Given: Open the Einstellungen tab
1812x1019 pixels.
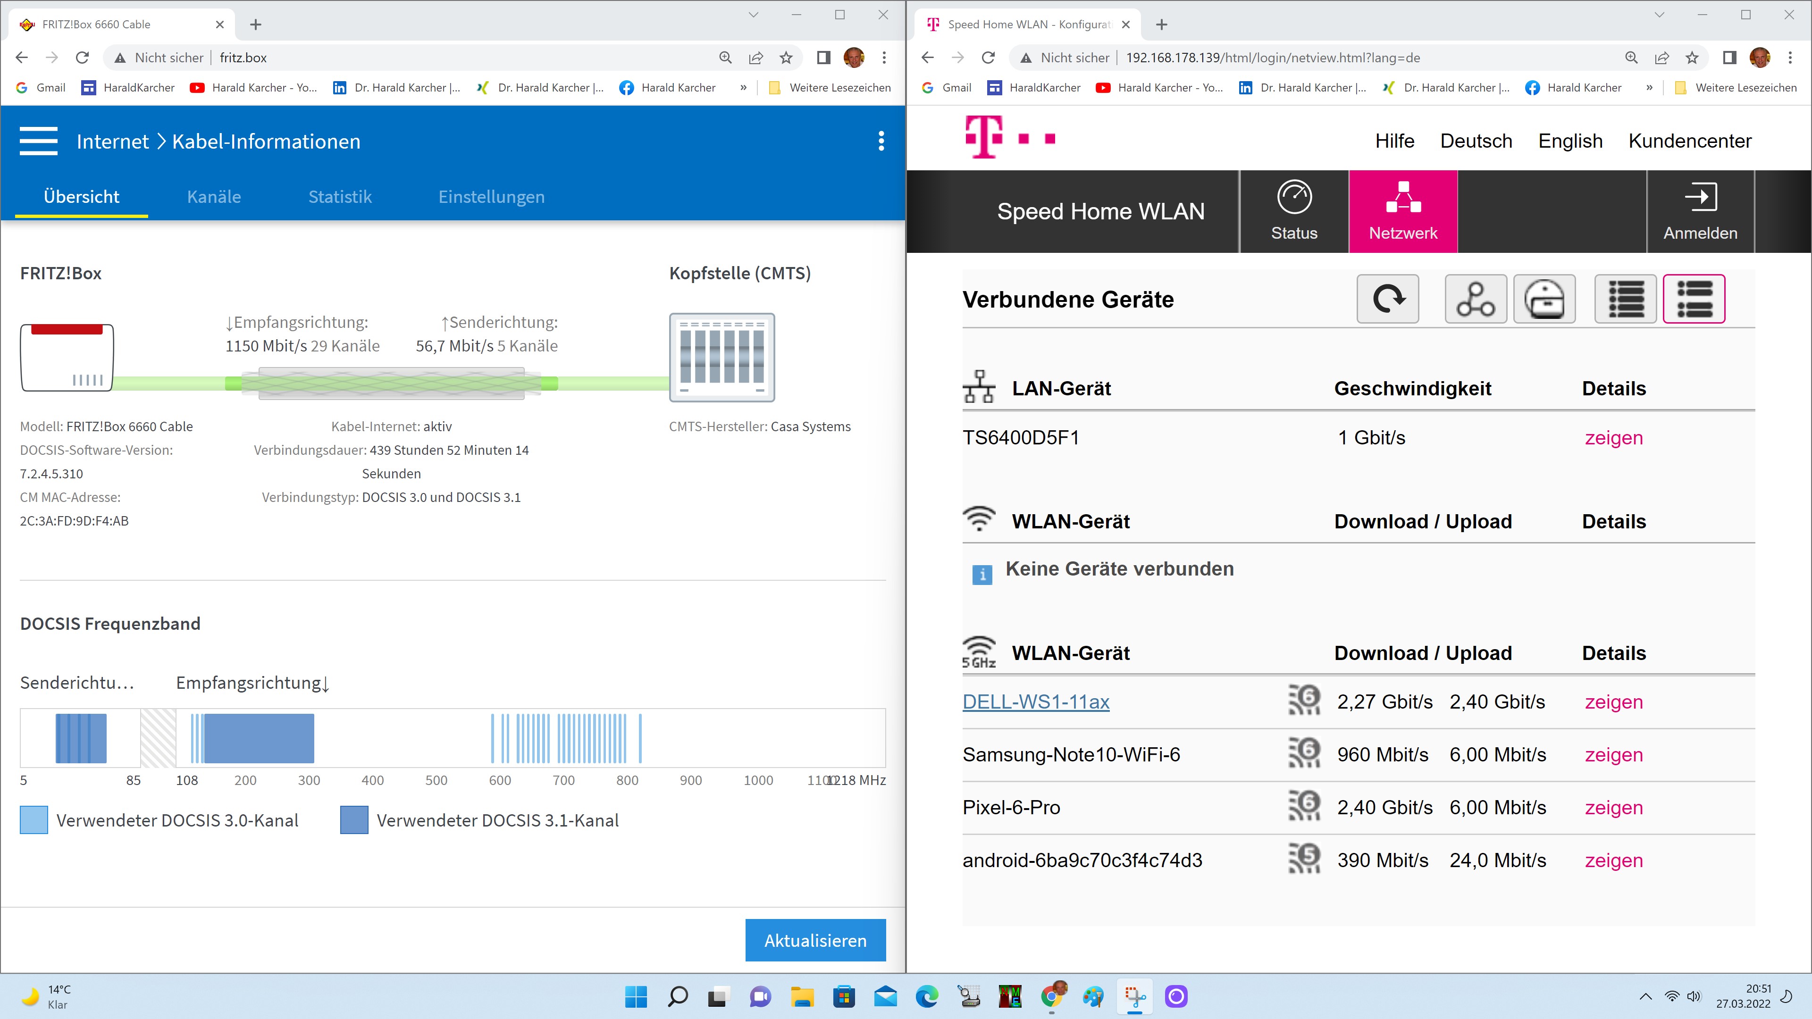Looking at the screenshot, I should click(x=491, y=197).
